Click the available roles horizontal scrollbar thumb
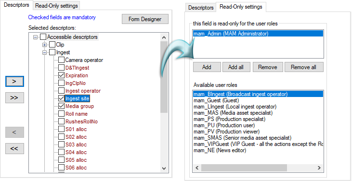352x181 pixels. tap(244, 168)
